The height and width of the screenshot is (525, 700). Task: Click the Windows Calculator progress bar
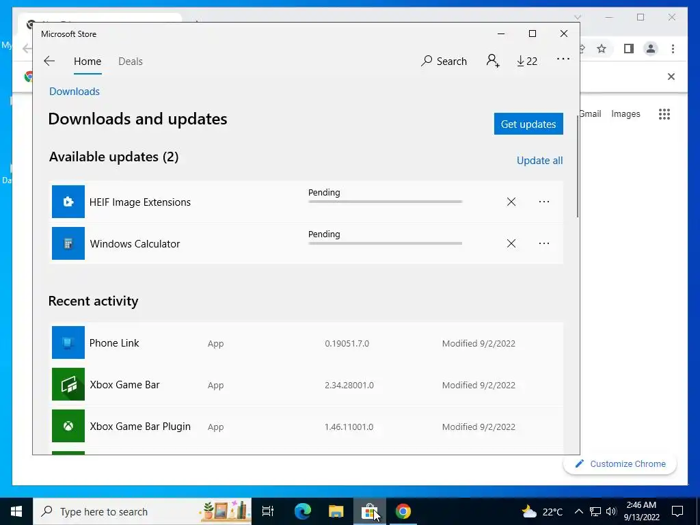[386, 243]
